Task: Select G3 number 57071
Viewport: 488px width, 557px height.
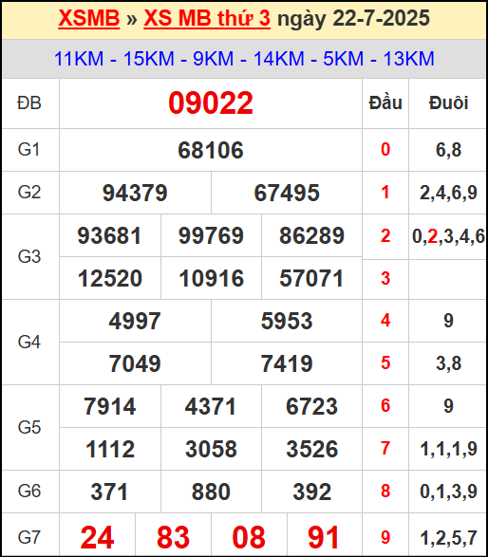Action: coord(311,278)
